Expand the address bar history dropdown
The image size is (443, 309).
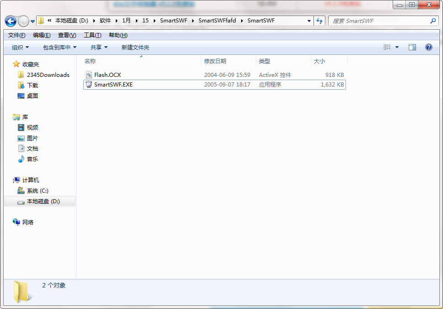point(309,21)
